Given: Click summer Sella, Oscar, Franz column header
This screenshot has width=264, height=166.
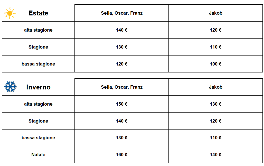Looking at the screenshot, I should coord(122,13).
